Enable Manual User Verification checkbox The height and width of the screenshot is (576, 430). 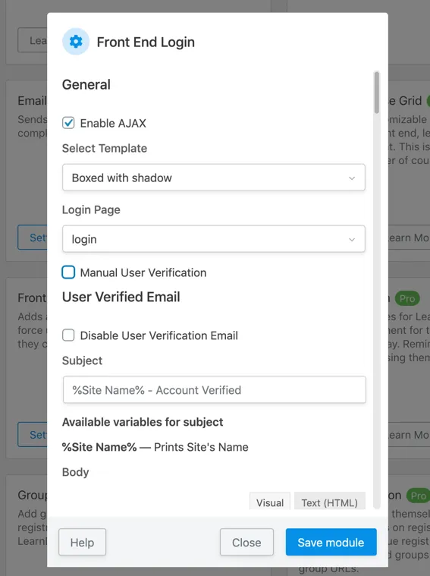tap(68, 272)
